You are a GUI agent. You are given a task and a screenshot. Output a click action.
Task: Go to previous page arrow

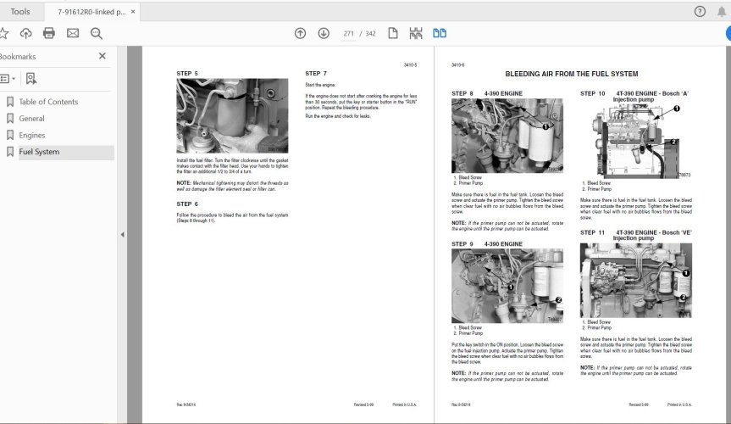300,33
